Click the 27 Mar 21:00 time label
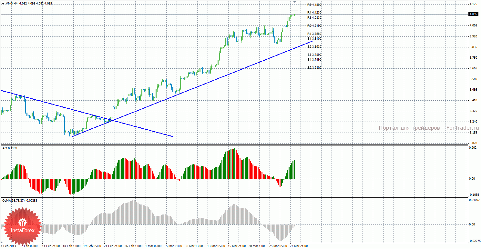Image resolution: width=481 pixels, height=249 pixels. 299,246
